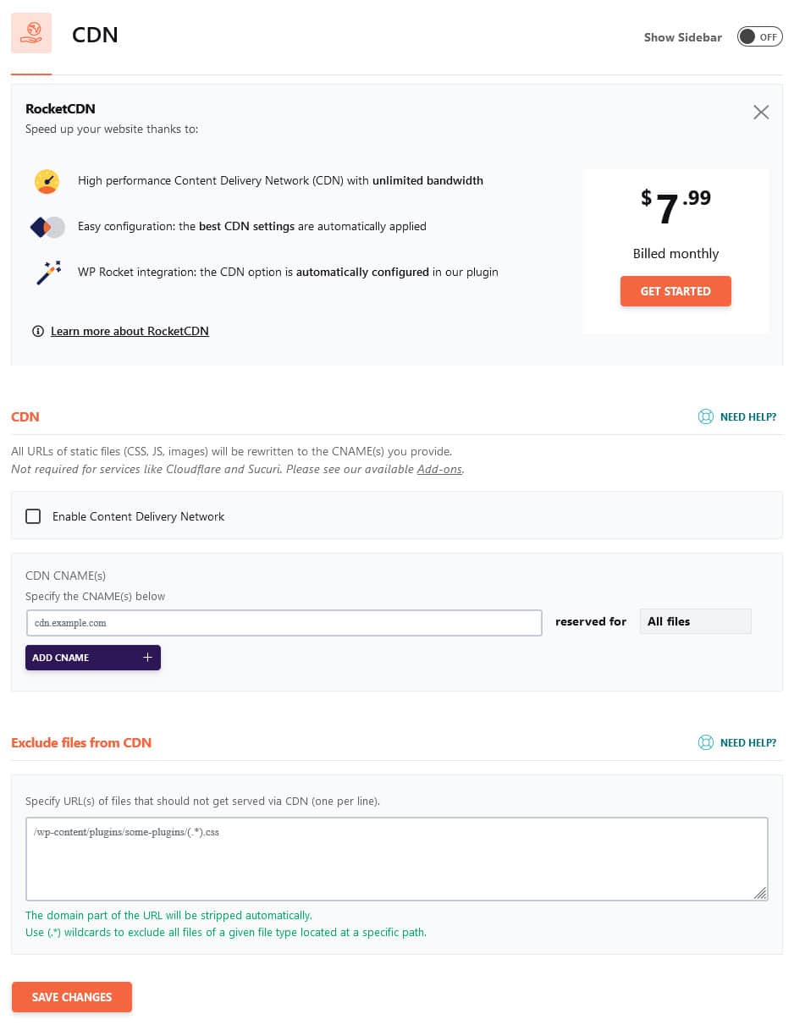Click the magic wand integration icon
Viewport: 794px width, 1025px height.
[x=48, y=273]
